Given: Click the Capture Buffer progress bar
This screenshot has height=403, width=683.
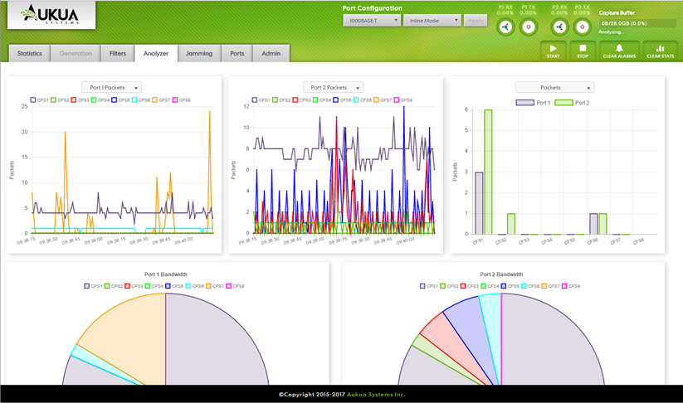Looking at the screenshot, I should point(637,24).
